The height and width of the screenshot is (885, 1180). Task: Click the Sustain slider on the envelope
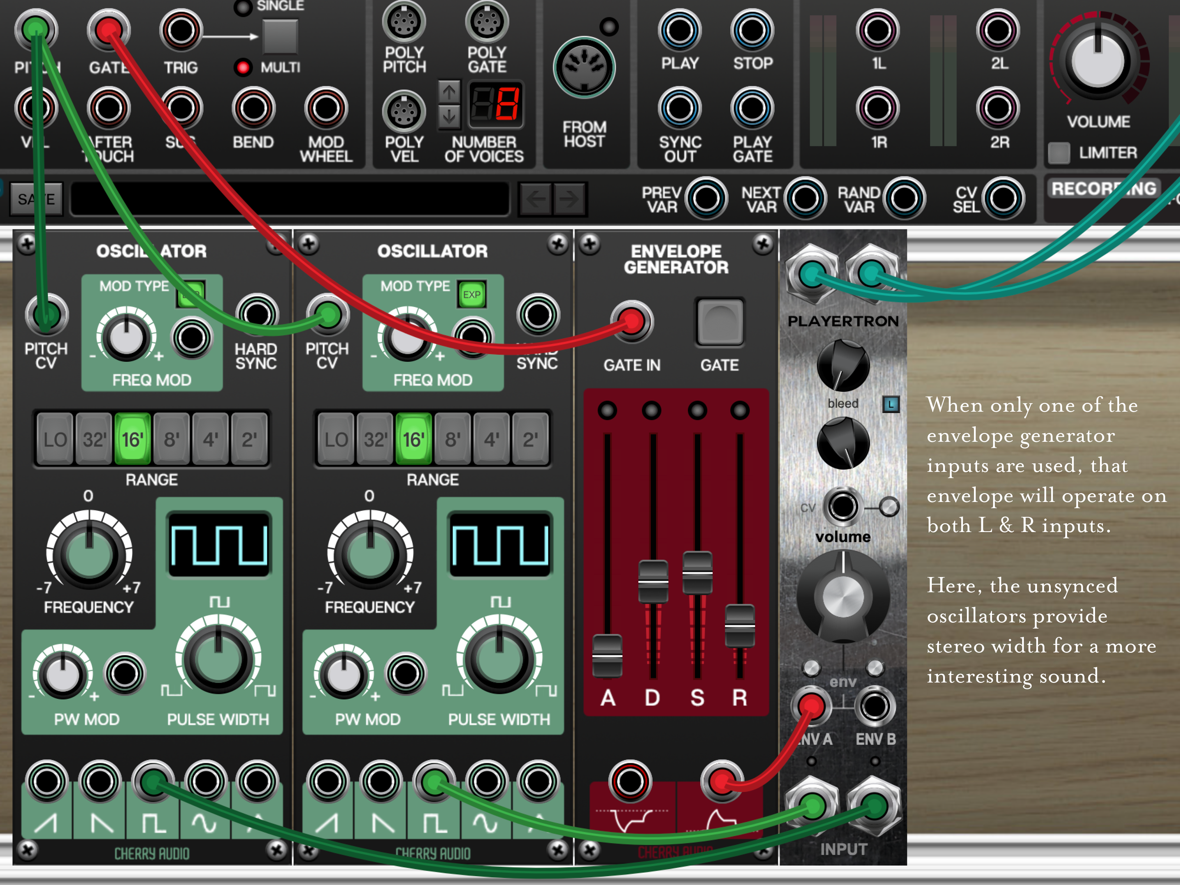point(697,572)
